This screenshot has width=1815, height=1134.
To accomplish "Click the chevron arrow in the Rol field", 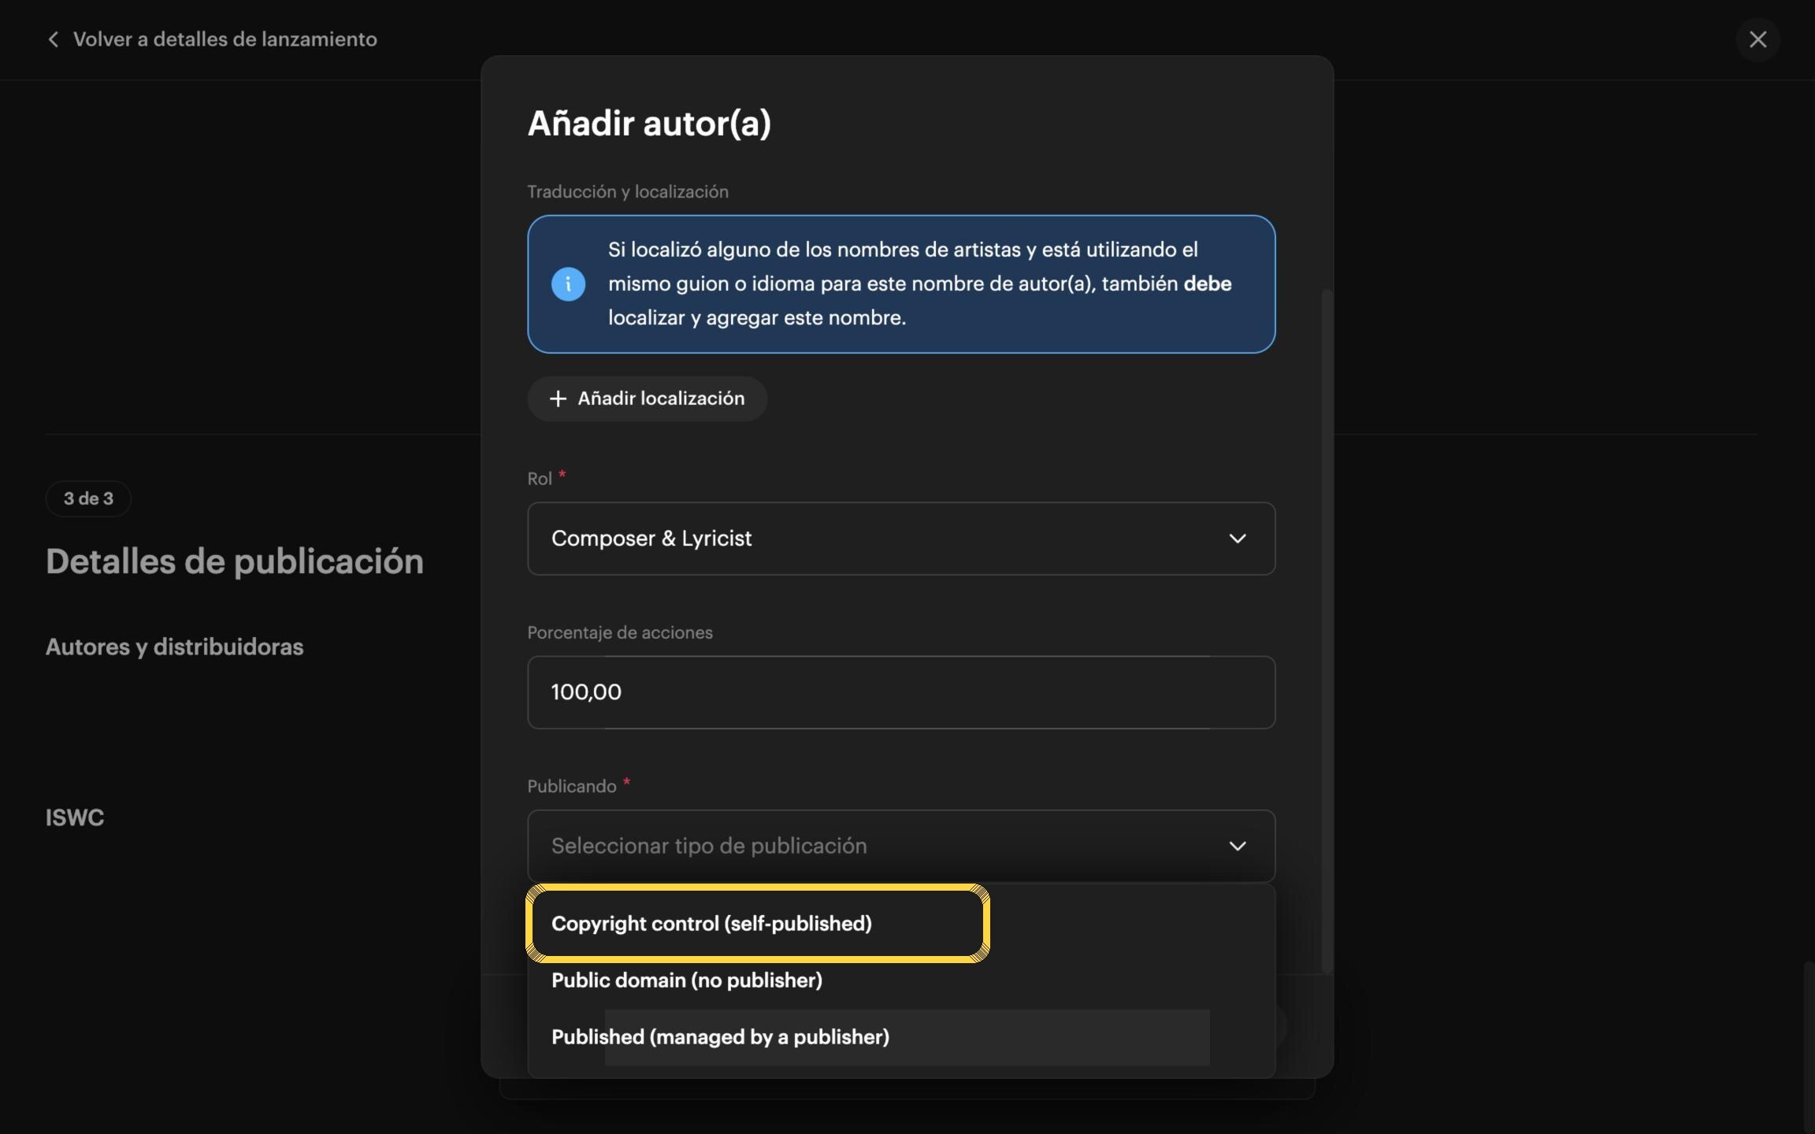I will pos(1238,539).
